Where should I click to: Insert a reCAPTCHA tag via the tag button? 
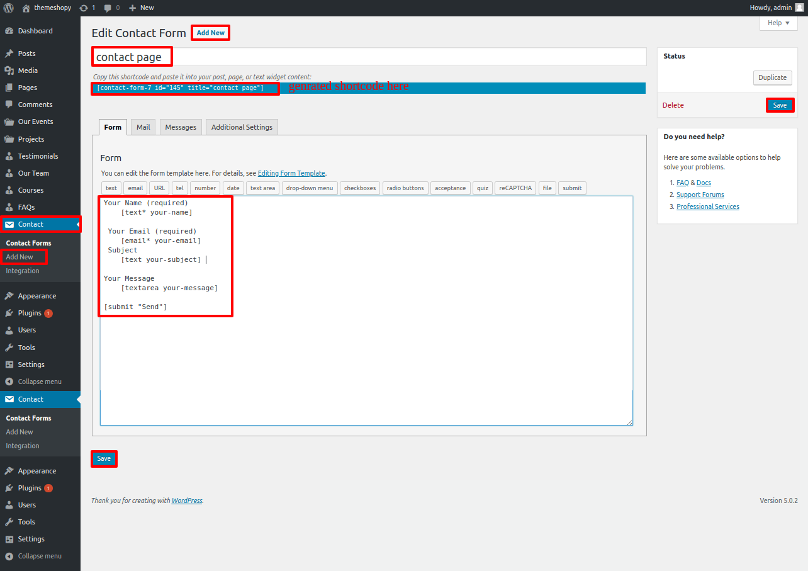click(x=515, y=188)
